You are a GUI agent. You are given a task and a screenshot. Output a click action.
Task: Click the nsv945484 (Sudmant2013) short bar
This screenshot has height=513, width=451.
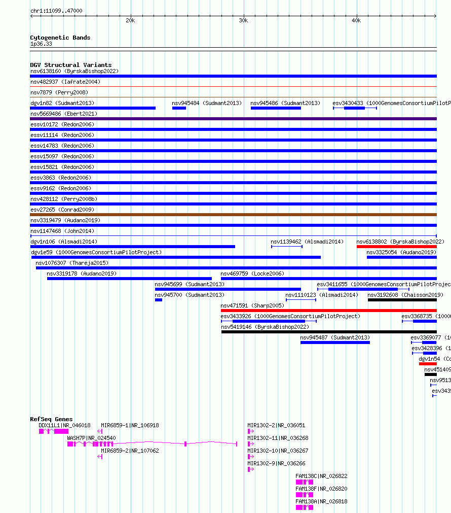point(179,108)
